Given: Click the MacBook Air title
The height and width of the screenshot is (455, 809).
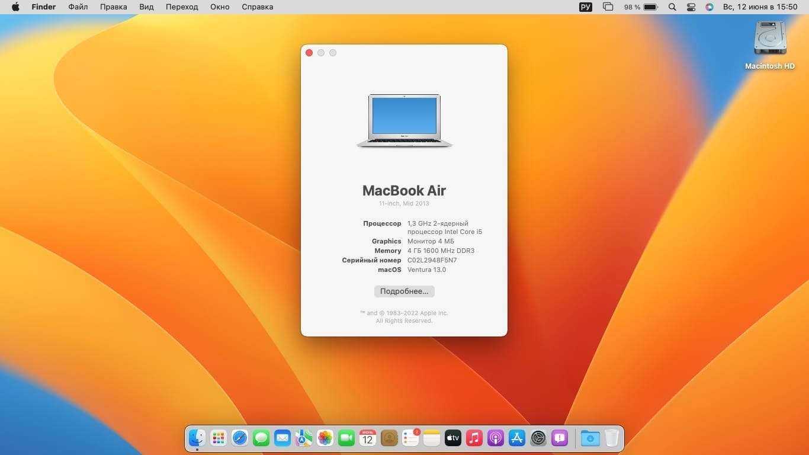Looking at the screenshot, I should pos(404,190).
